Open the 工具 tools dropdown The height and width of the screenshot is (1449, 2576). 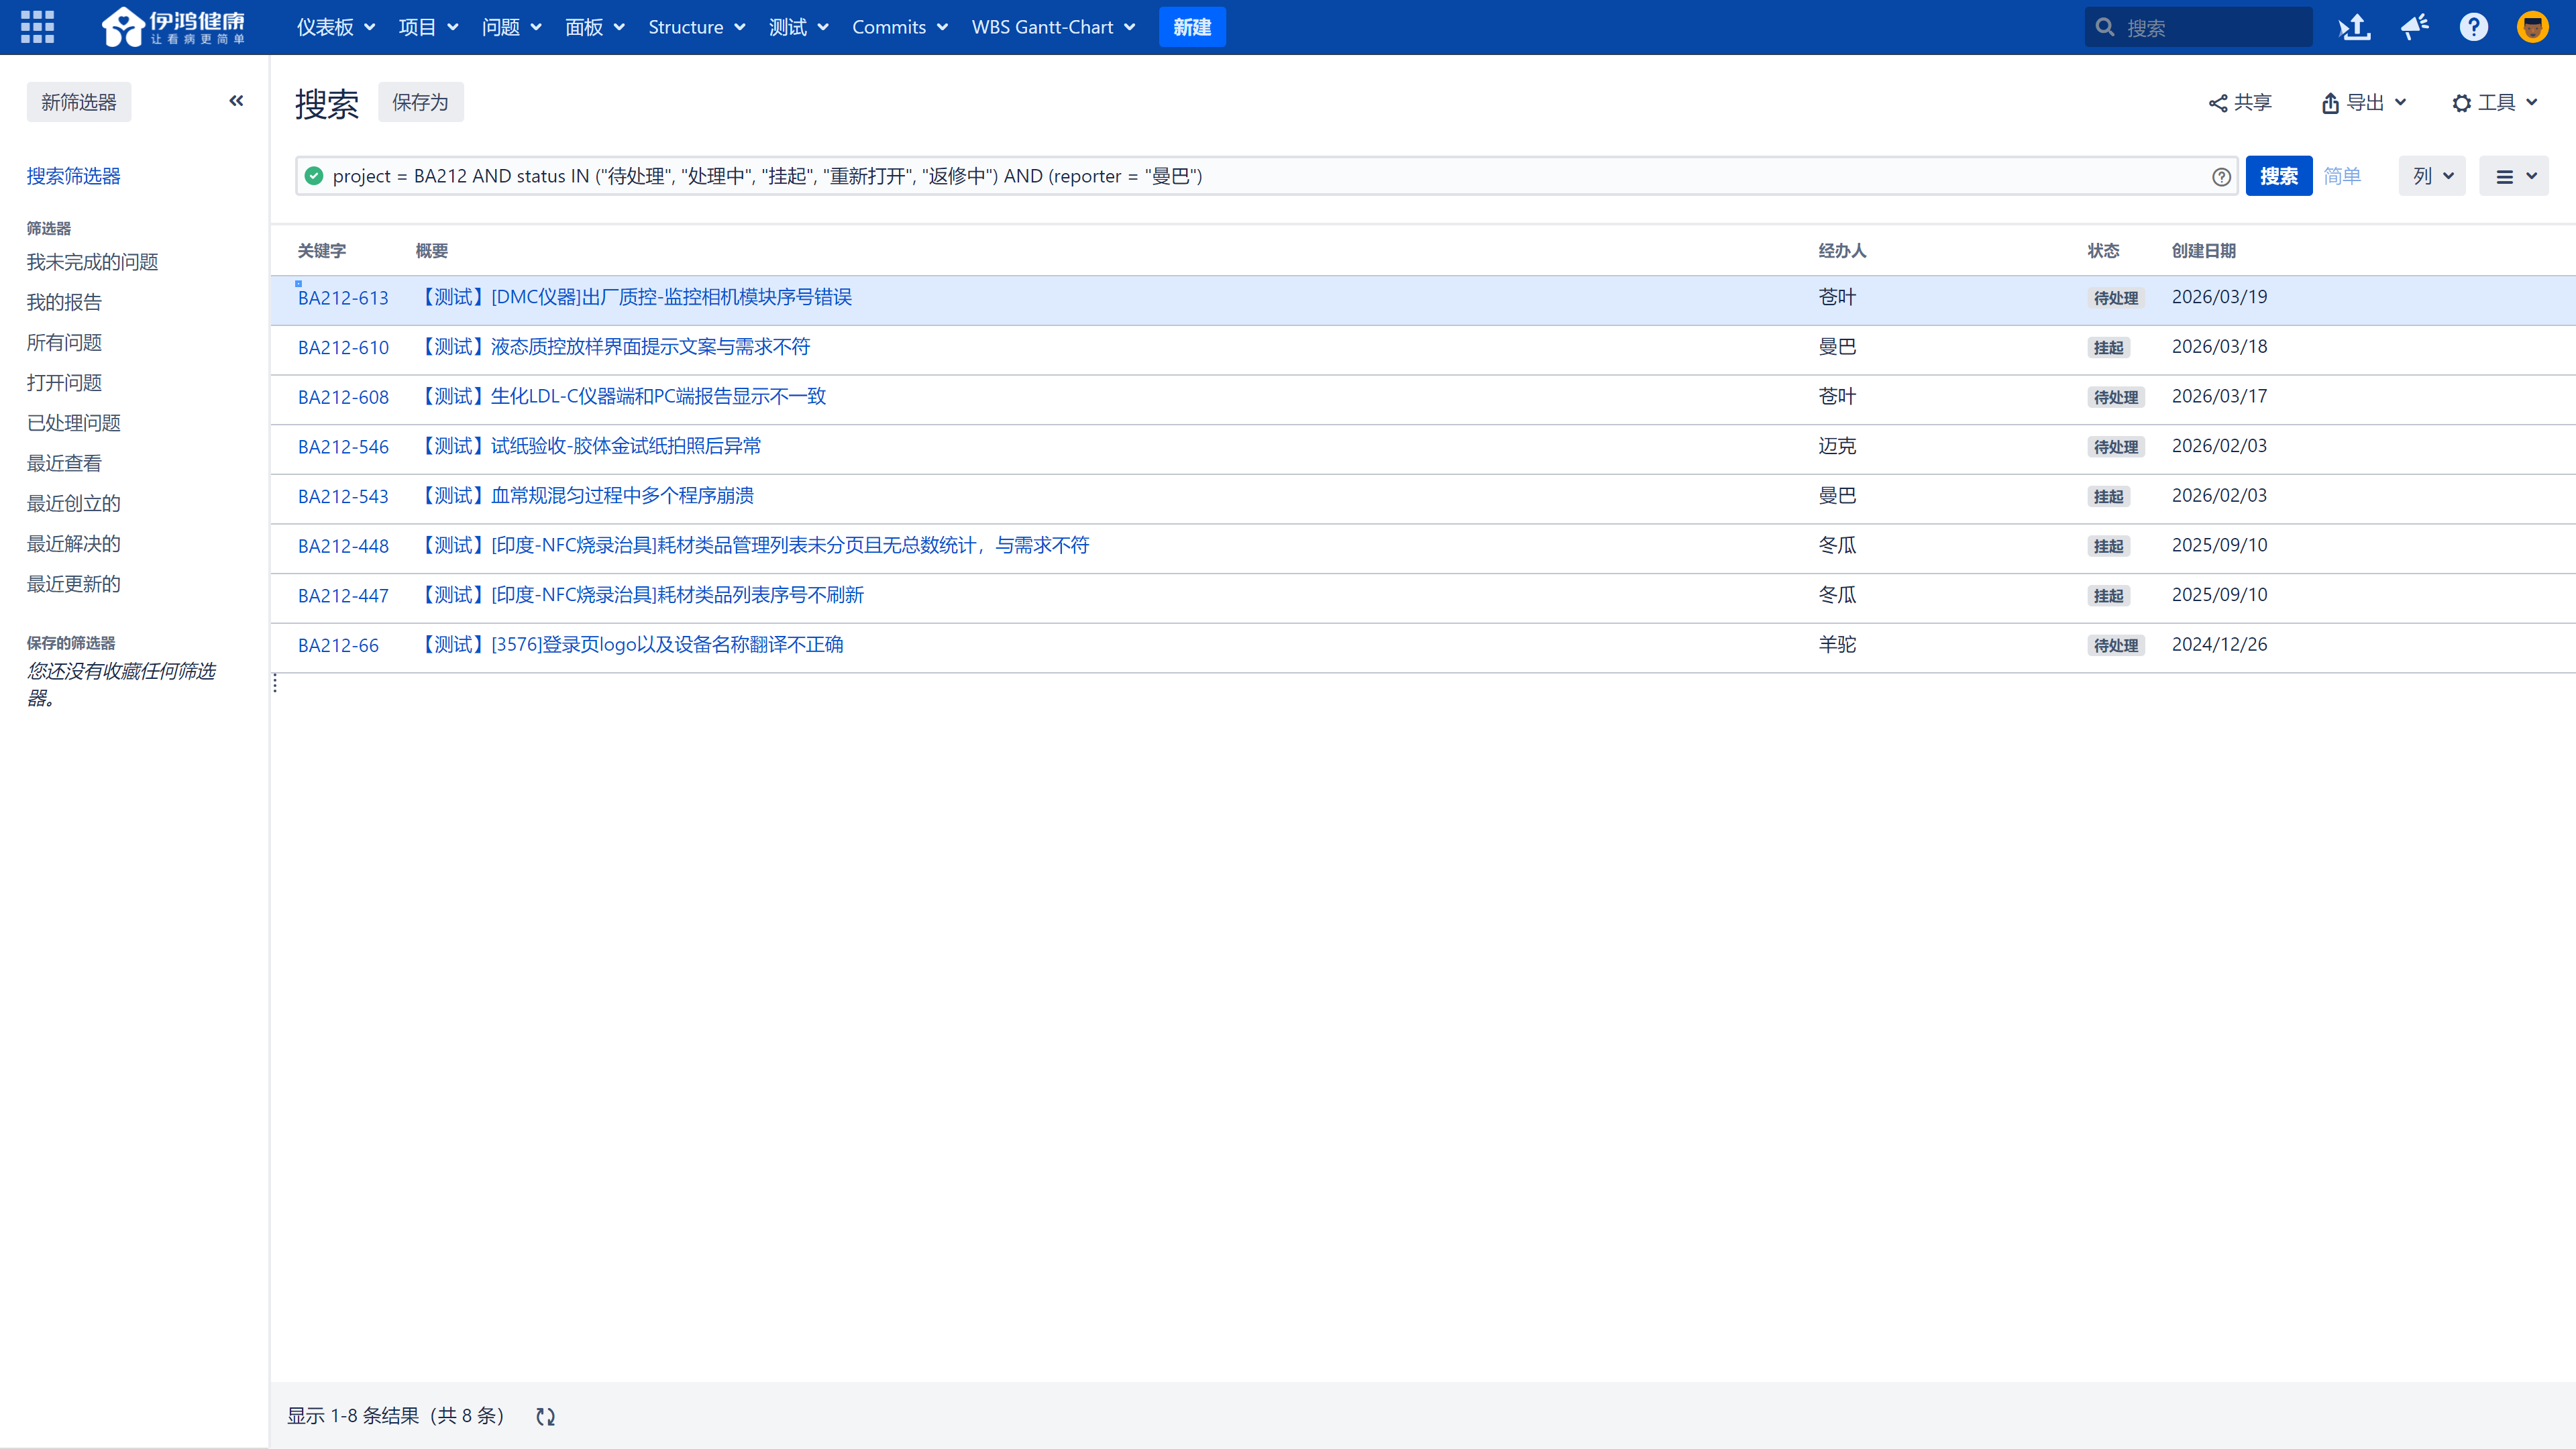2495,102
